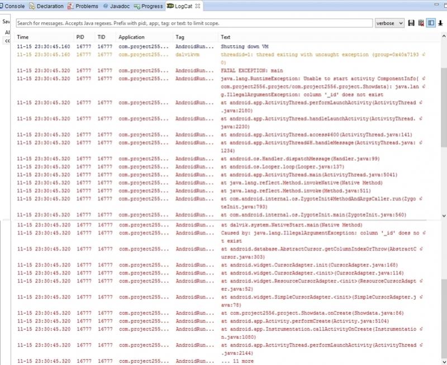Click the Tag column header
This screenshot has height=365, width=447.
(195, 37)
